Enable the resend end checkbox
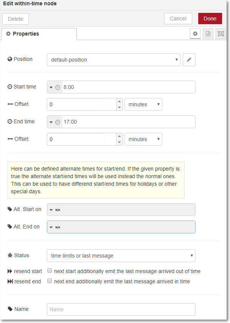 tap(50, 281)
